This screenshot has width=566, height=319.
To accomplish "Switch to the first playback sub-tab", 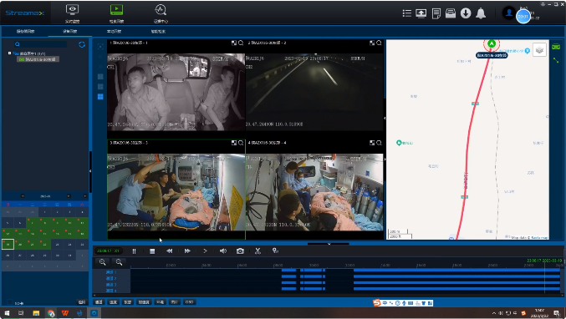I will tap(25, 32).
